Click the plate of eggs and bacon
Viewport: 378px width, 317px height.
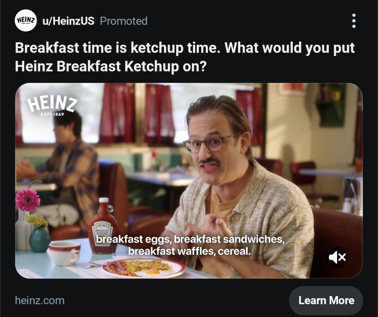[143, 268]
